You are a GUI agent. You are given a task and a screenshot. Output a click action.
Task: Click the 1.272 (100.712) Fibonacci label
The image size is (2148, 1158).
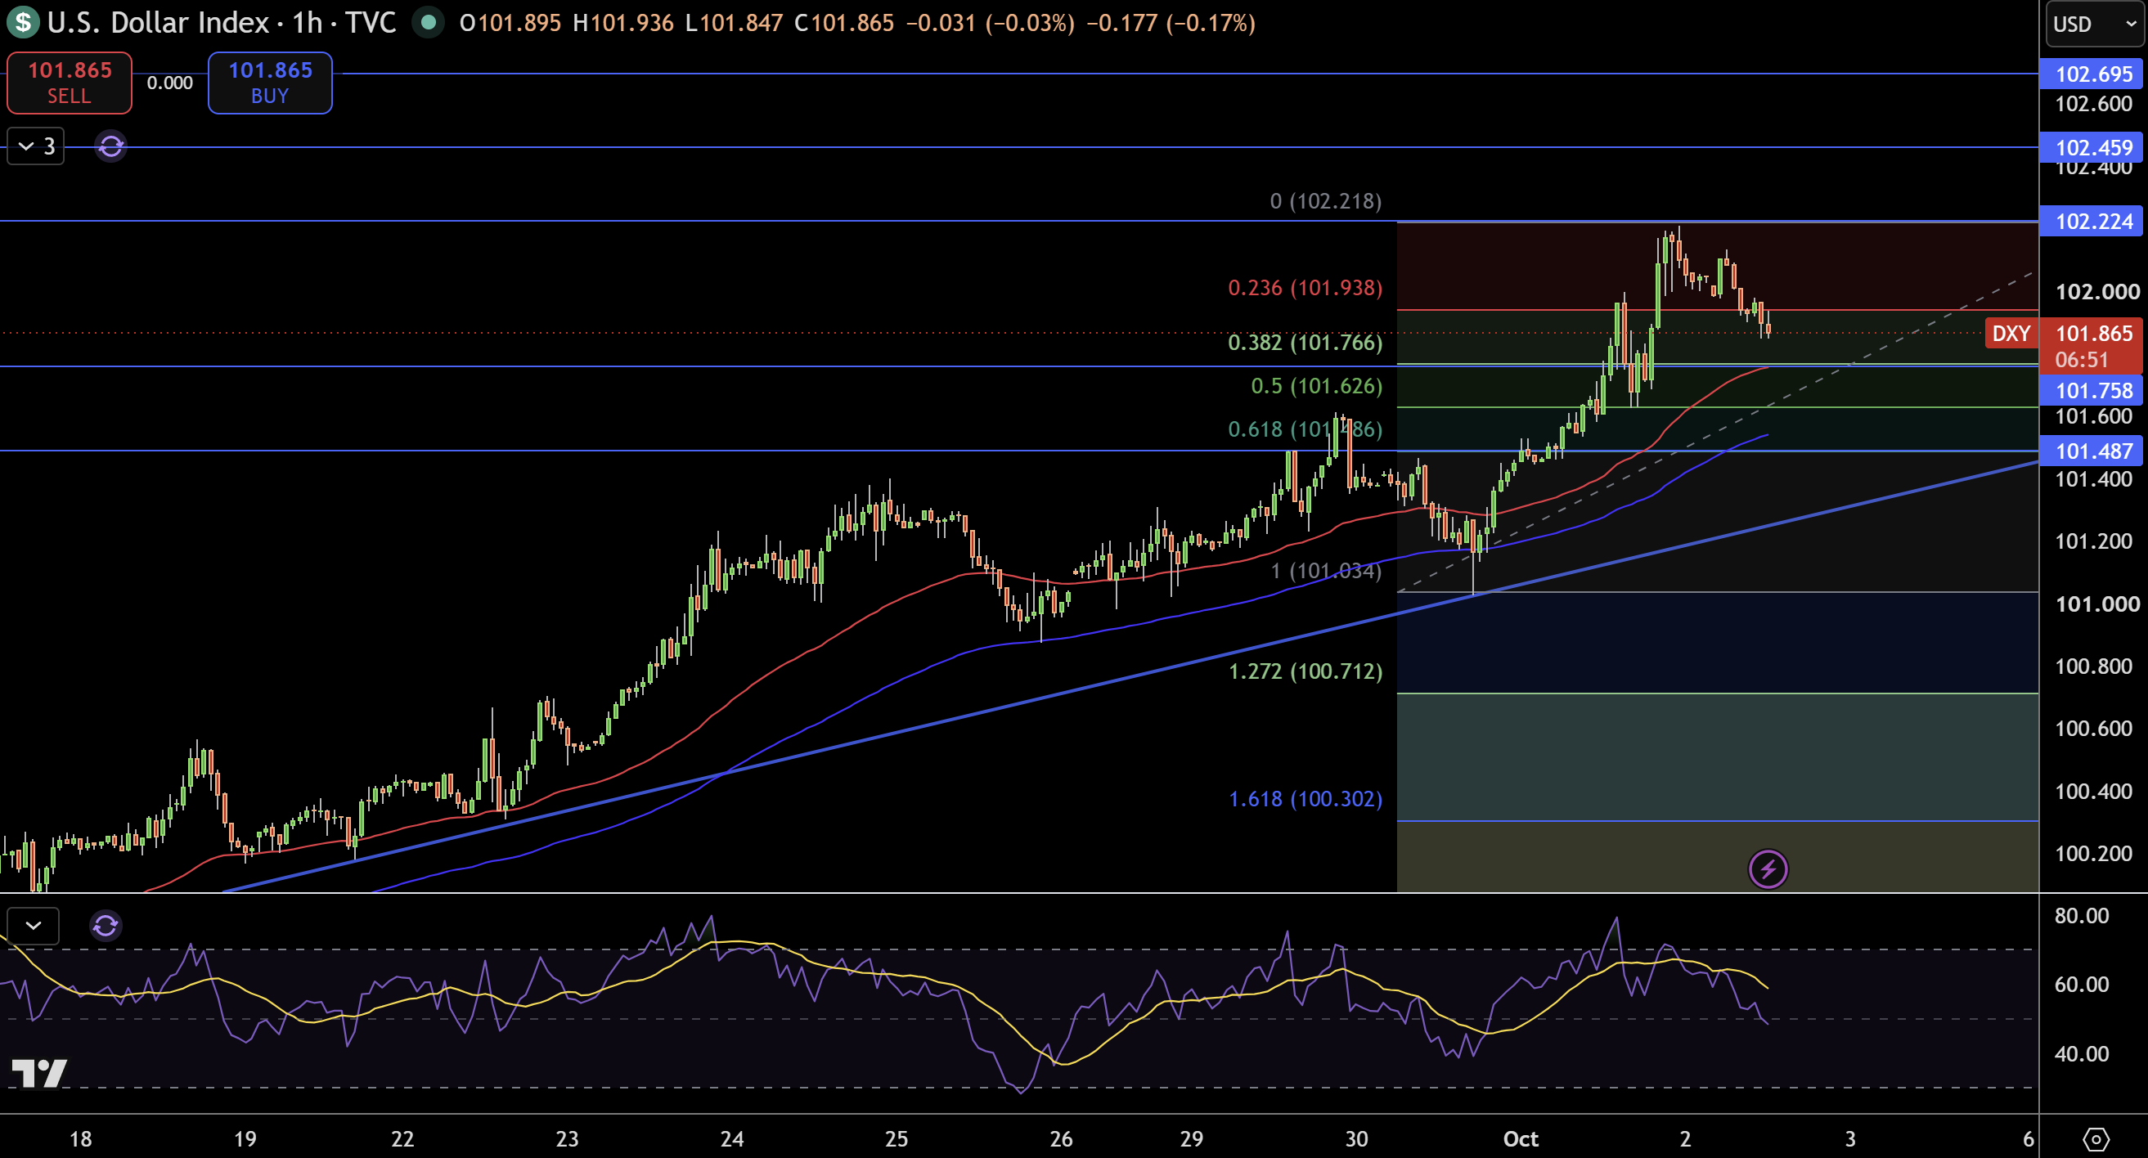click(x=1305, y=671)
